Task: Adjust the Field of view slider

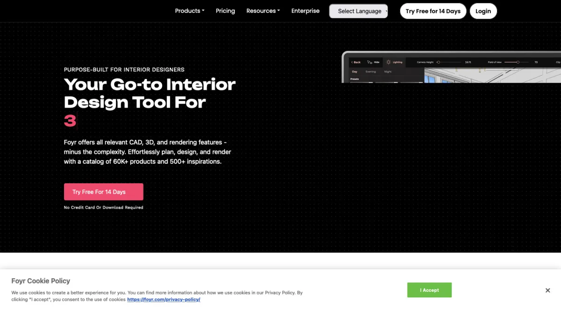Action: pyautogui.click(x=518, y=62)
